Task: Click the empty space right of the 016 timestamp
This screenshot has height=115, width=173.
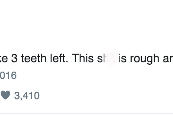Action: [95, 75]
